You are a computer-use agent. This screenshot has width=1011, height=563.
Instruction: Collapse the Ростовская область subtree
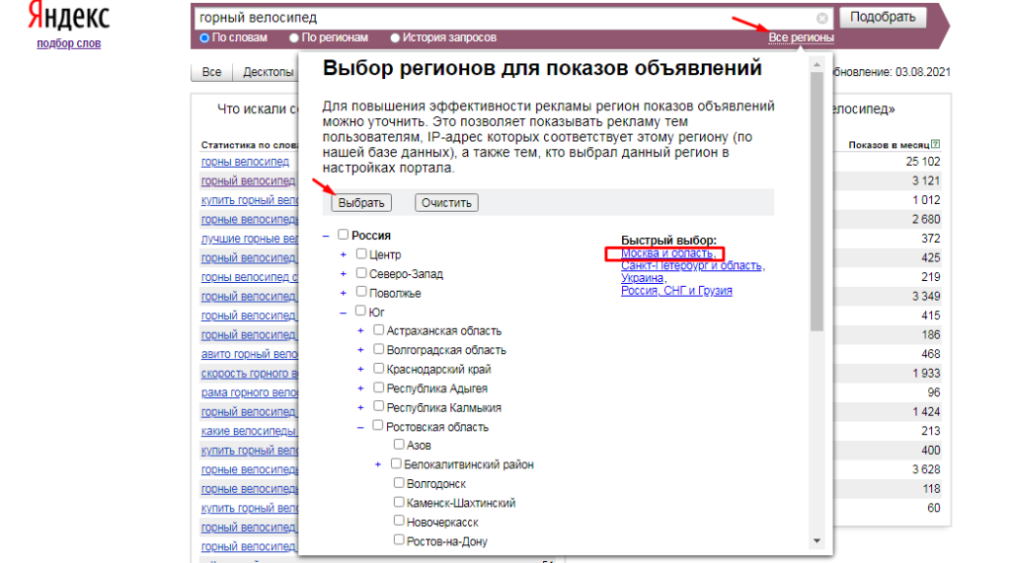[360, 427]
